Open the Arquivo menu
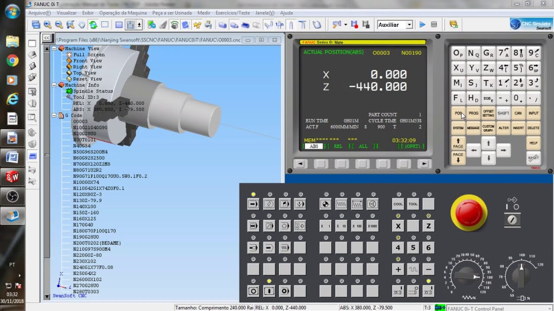 click(x=40, y=13)
